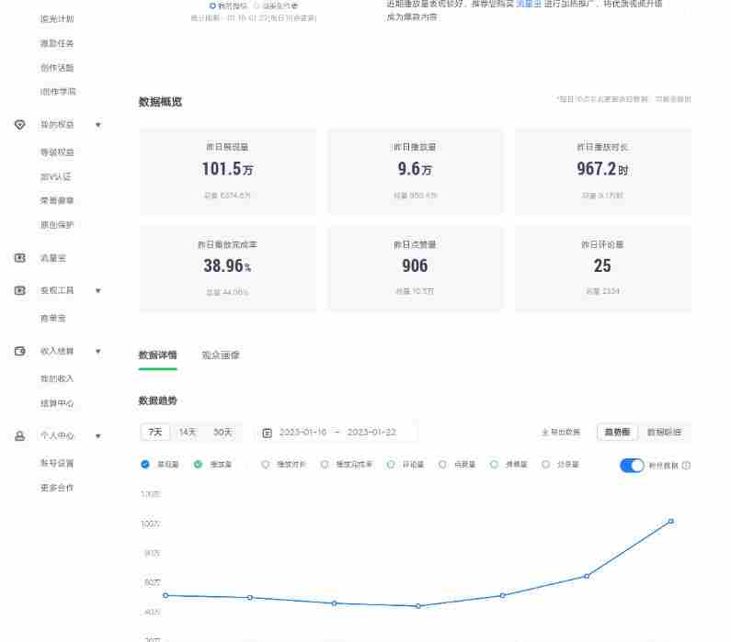
Task: Open the blue 流量宝 link in top notice
Action: (x=528, y=4)
